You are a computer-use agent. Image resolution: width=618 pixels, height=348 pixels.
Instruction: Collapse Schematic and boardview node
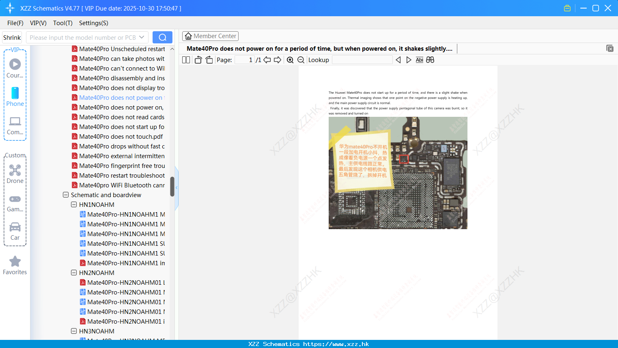(x=66, y=195)
